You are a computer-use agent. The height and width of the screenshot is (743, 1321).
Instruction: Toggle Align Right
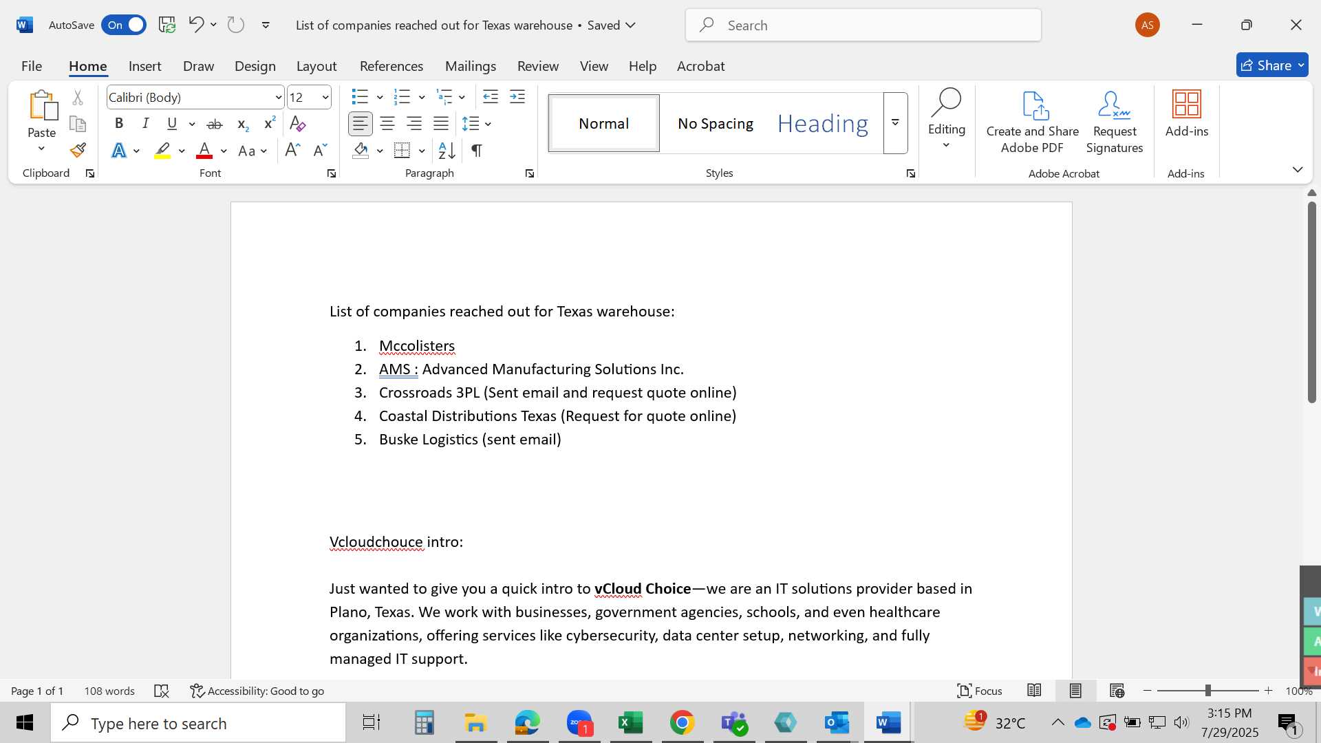coord(414,124)
